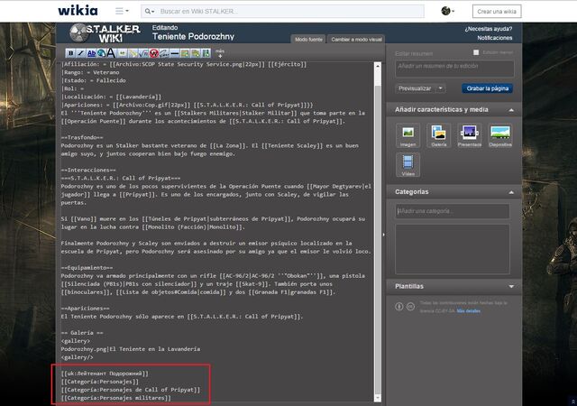Click 'Grabar la página' button
The width and height of the screenshot is (577, 406).
[x=487, y=88]
